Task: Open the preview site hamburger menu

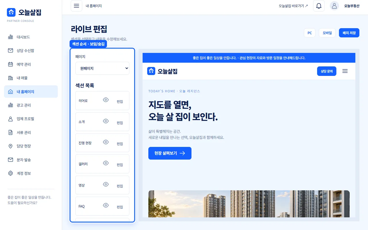Action: [x=345, y=71]
